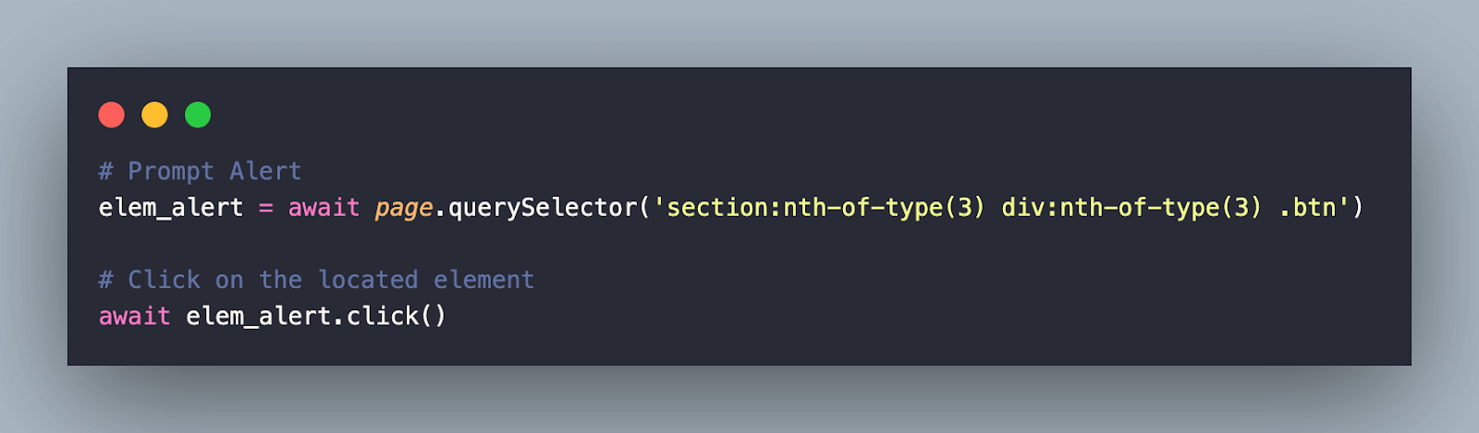Click the '# Click on the located element' comment
1479x433 pixels.
pos(316,280)
